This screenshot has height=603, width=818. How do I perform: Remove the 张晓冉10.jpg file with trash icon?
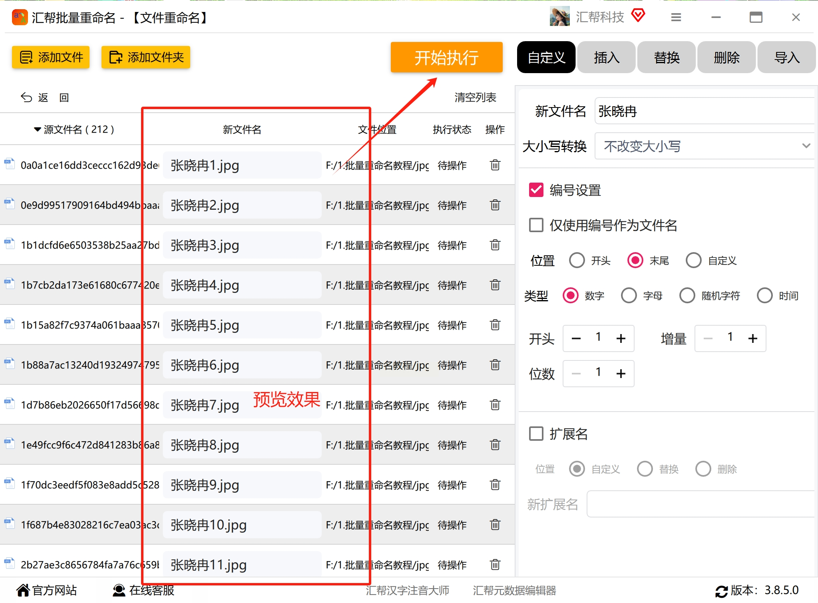(x=495, y=525)
